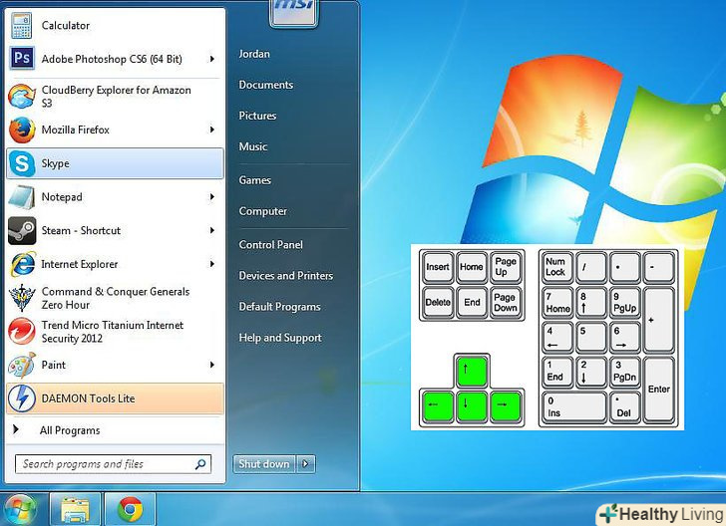The height and width of the screenshot is (526, 726).
Task: Click the Notepad icon
Action: [x=21, y=197]
